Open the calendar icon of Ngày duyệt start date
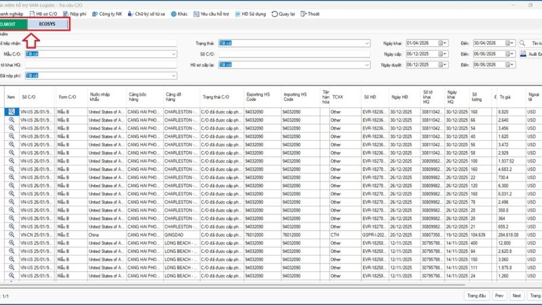Screen dimensions: 542x305 441,64
